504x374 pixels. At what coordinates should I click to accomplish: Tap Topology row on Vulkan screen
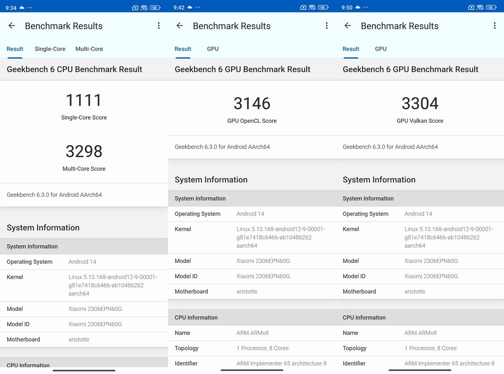click(420, 348)
